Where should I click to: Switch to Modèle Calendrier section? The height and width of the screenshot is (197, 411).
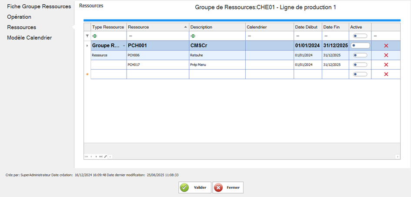coord(29,38)
